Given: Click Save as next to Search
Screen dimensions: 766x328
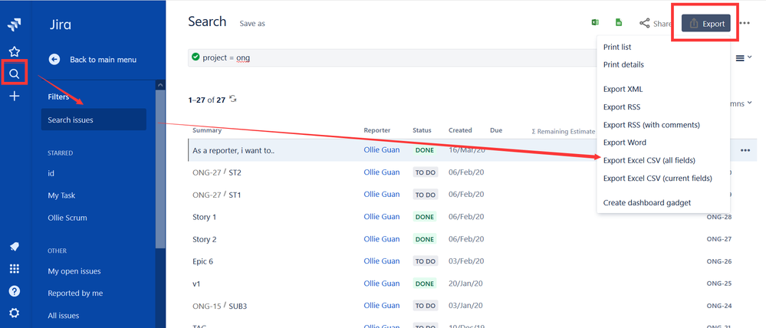Looking at the screenshot, I should (x=252, y=24).
